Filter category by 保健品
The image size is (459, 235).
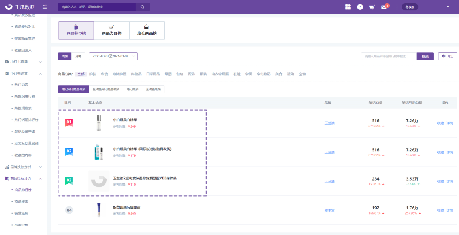point(136,74)
